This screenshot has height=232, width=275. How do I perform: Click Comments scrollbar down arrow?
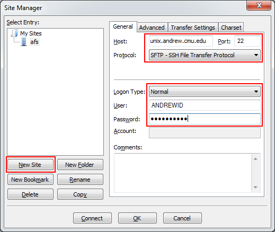click(x=255, y=187)
